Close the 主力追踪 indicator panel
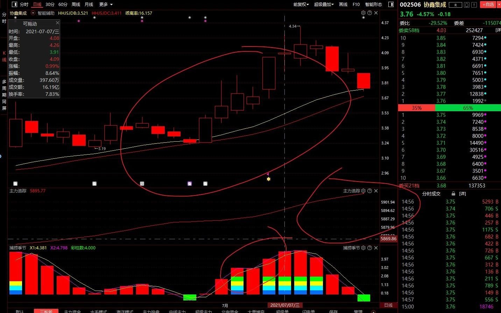The height and width of the screenshot is (313, 501). (376, 191)
